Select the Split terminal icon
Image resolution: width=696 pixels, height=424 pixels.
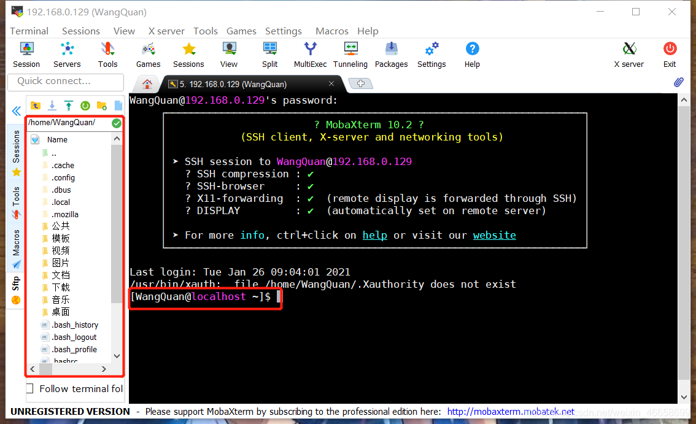[270, 55]
